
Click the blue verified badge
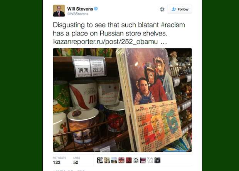click(x=96, y=9)
